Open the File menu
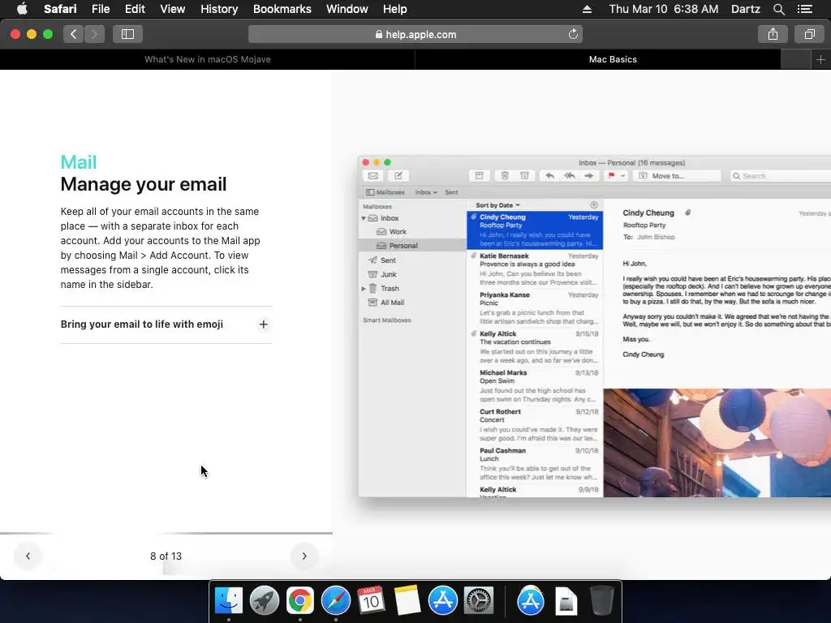The image size is (831, 623). pyautogui.click(x=100, y=9)
